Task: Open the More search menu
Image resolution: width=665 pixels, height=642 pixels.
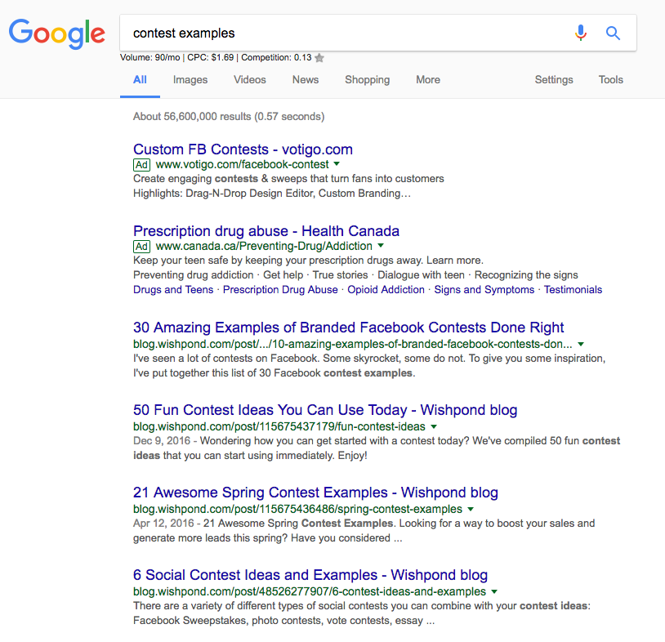Action: (x=428, y=80)
